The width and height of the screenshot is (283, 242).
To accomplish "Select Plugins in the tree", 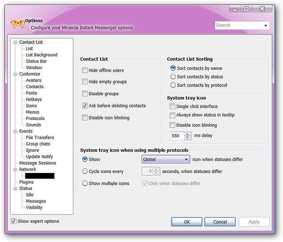I will [x=27, y=182].
